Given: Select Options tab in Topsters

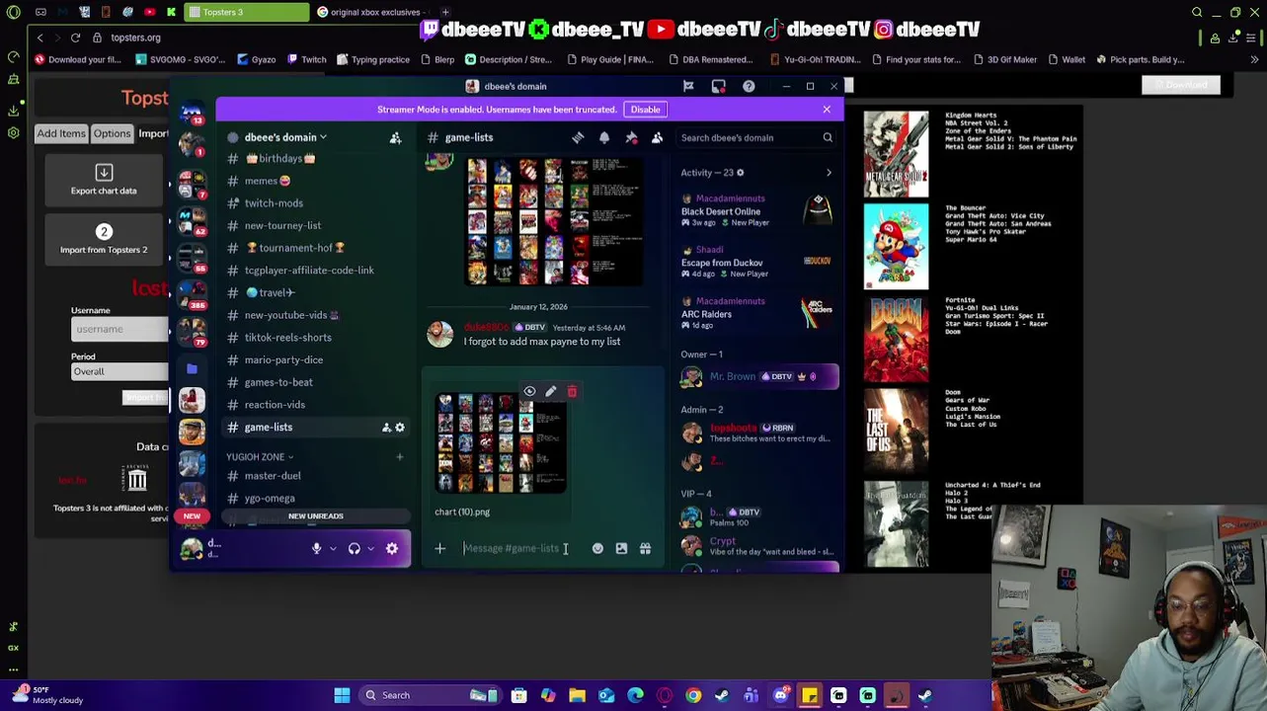Looking at the screenshot, I should (x=112, y=133).
